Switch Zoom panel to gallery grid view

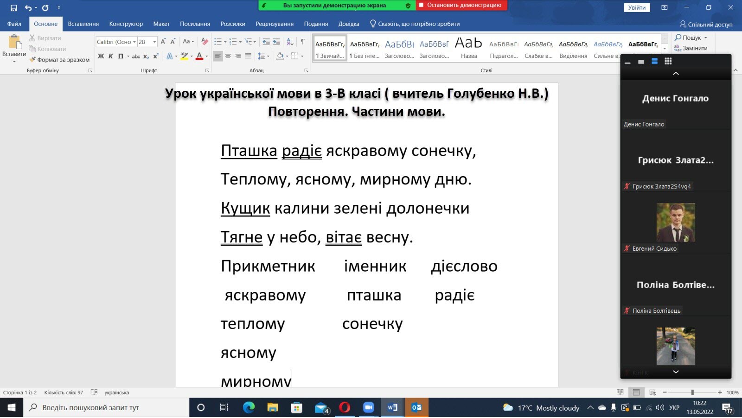tap(668, 61)
